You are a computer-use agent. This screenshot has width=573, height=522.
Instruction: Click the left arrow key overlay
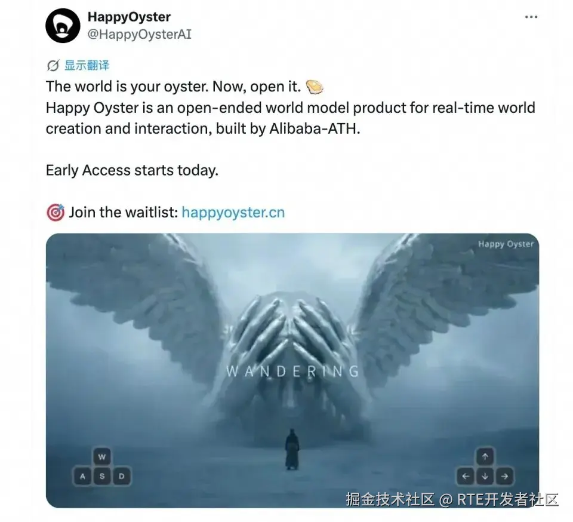[x=466, y=476]
